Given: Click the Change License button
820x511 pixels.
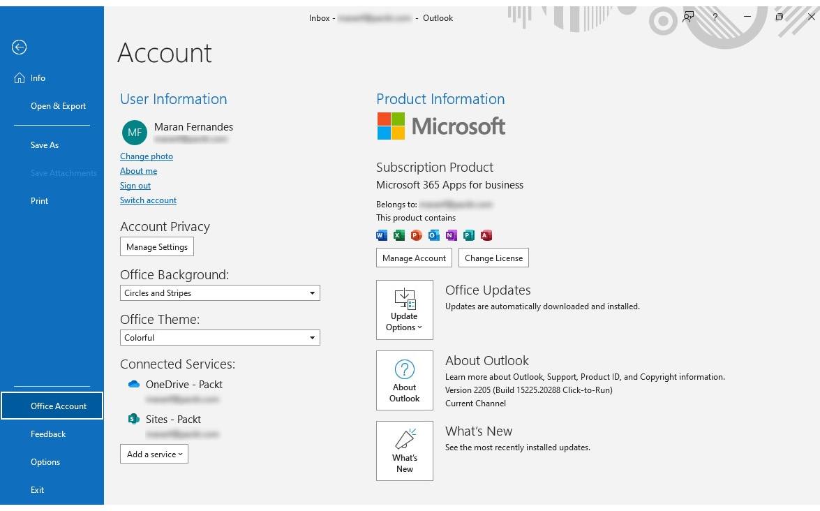Looking at the screenshot, I should (x=493, y=258).
